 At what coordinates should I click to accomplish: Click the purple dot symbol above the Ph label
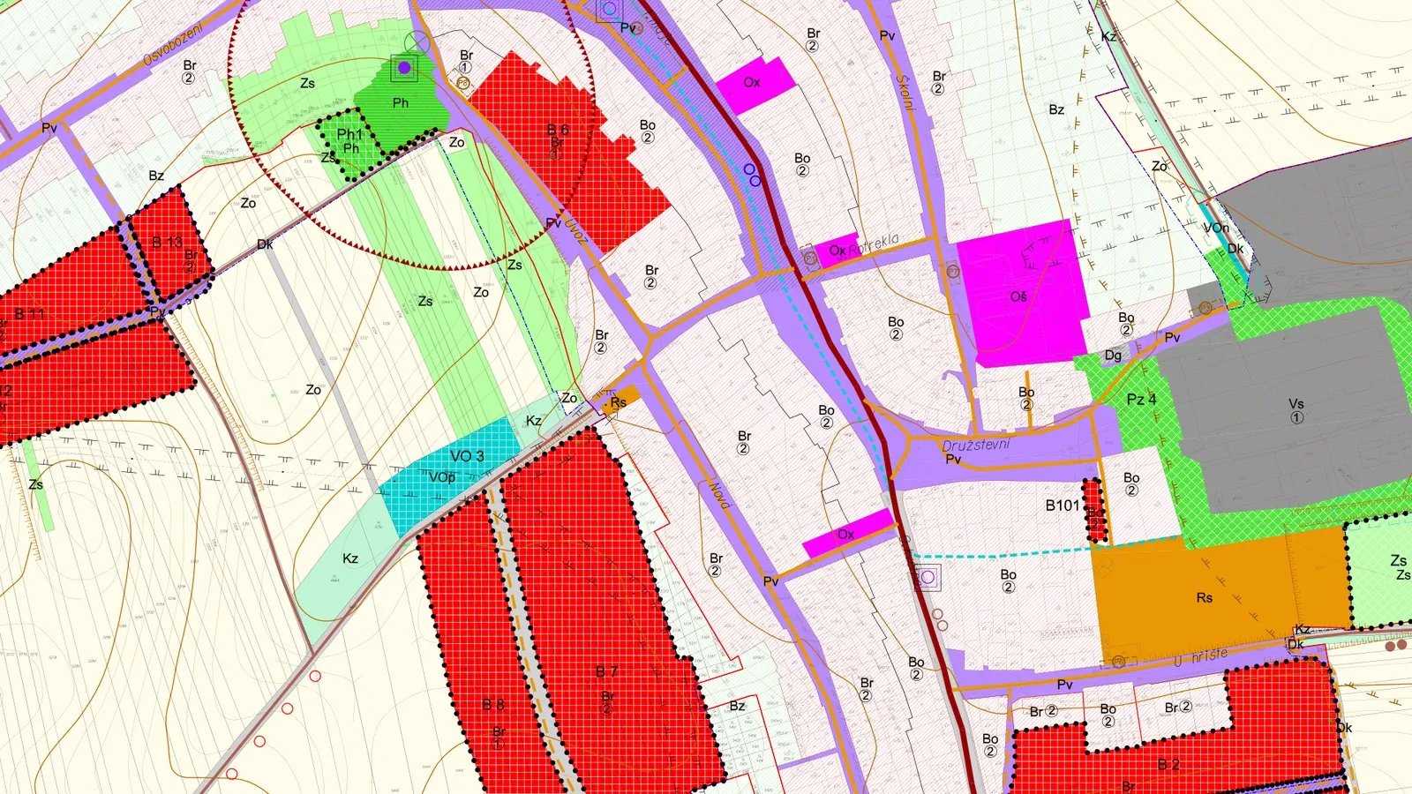tap(404, 67)
